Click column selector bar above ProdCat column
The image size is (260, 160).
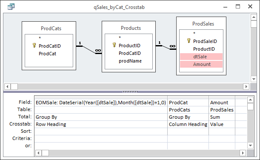tap(188, 97)
